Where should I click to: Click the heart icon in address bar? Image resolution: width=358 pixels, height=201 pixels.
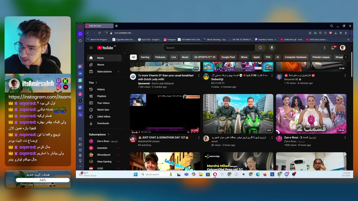330,33
